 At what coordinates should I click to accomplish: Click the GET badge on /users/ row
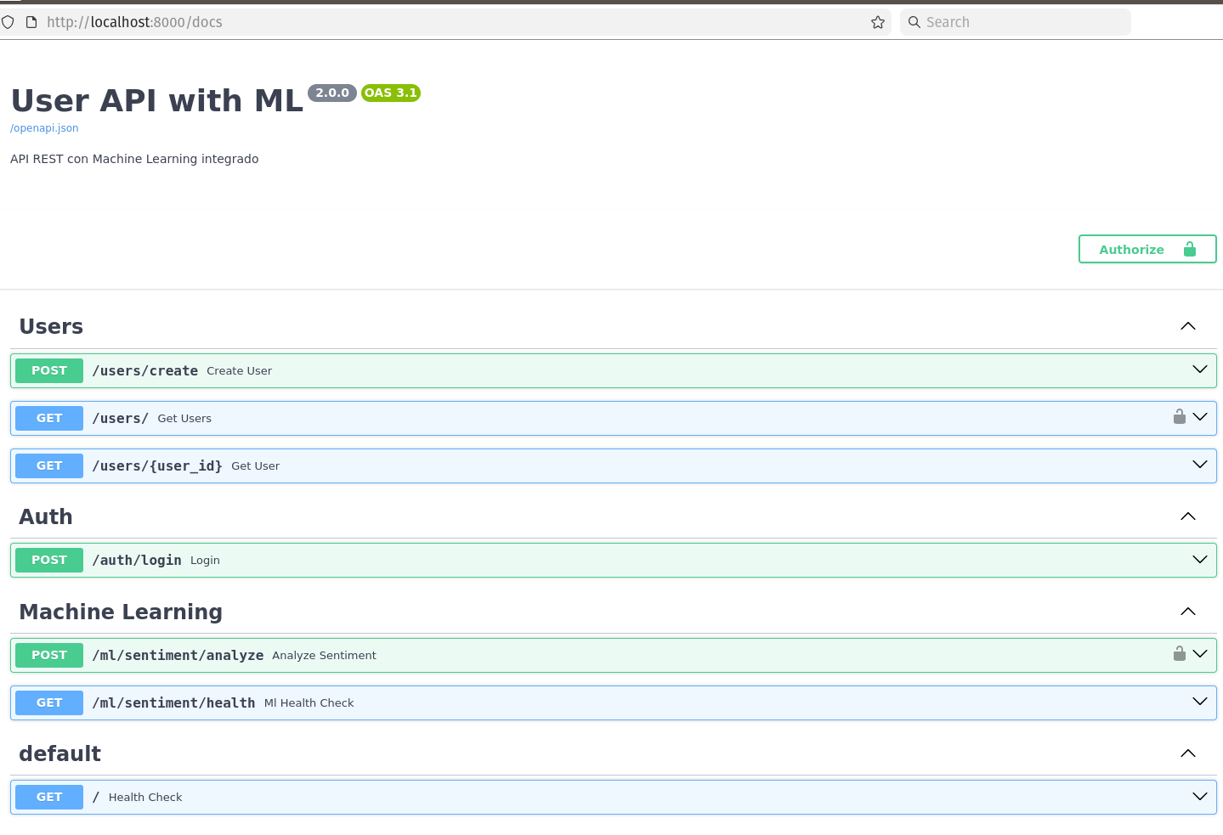click(49, 418)
